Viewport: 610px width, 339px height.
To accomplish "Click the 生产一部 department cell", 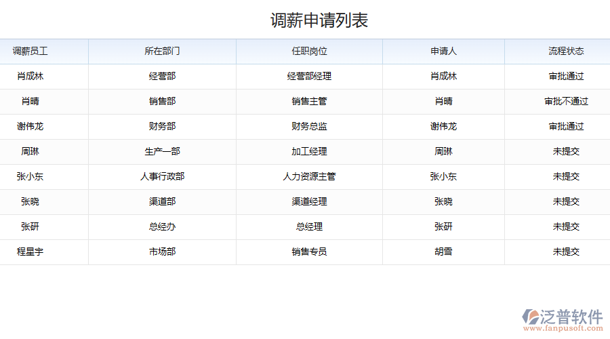I will [x=162, y=151].
